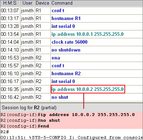The height and width of the screenshot is (140, 143).
Task: Click the %SYS-5-CONFIG_I log message line
Action: click(x=71, y=137)
